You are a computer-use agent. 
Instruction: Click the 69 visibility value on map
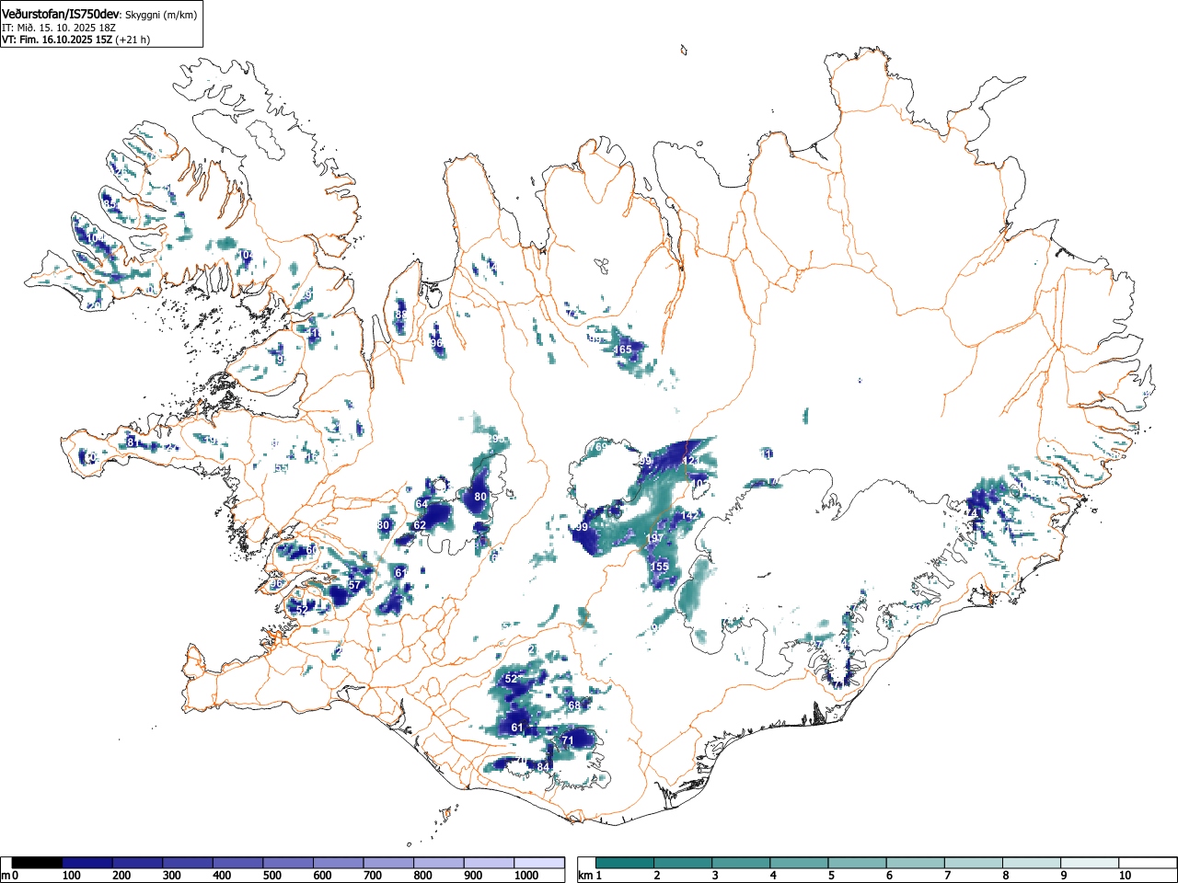coord(601,447)
